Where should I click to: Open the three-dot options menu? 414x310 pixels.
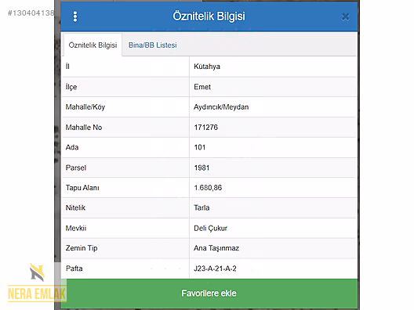click(x=75, y=16)
